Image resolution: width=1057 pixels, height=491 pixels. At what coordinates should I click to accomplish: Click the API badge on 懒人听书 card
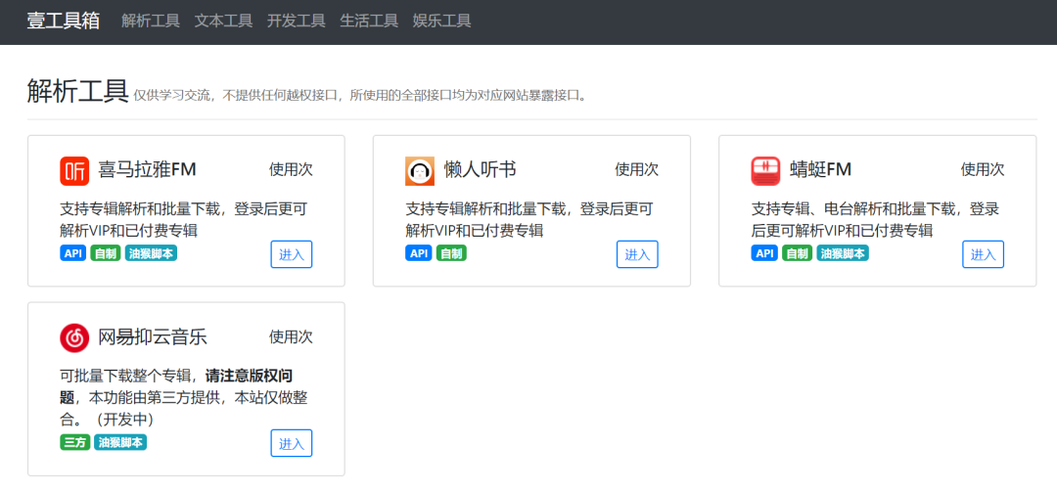(419, 253)
